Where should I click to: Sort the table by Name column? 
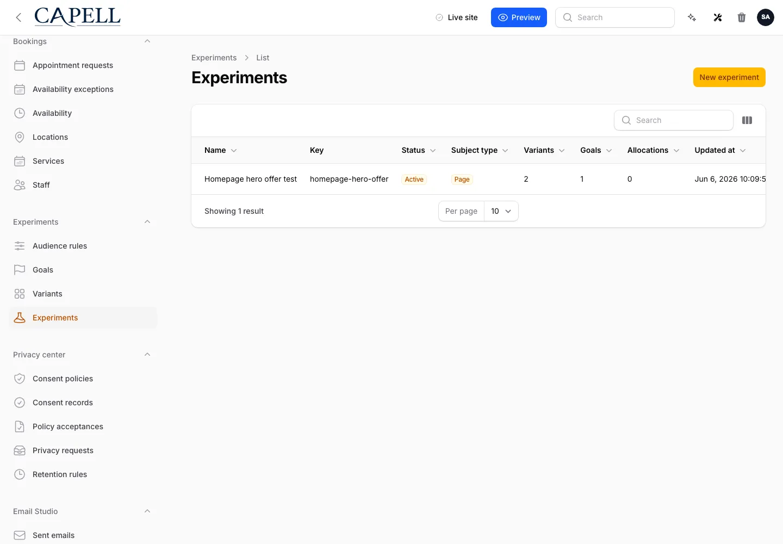(221, 150)
